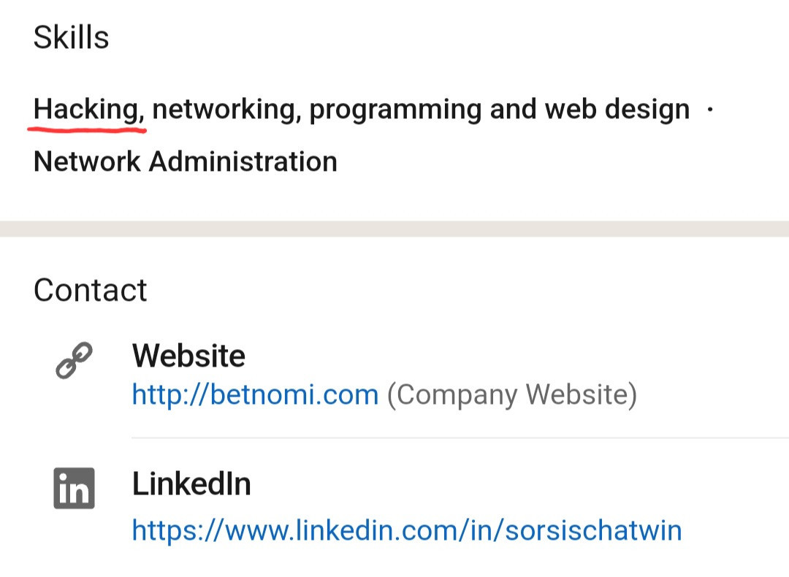Click the Contact section heading
The width and height of the screenshot is (789, 577).
[x=90, y=290]
